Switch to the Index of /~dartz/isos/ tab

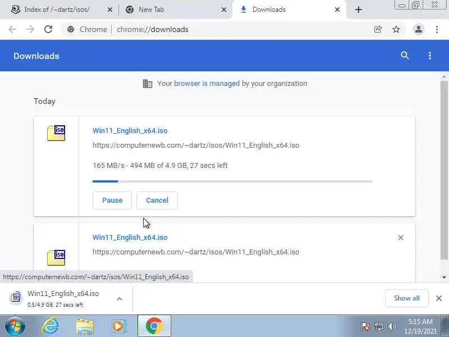[x=57, y=10]
